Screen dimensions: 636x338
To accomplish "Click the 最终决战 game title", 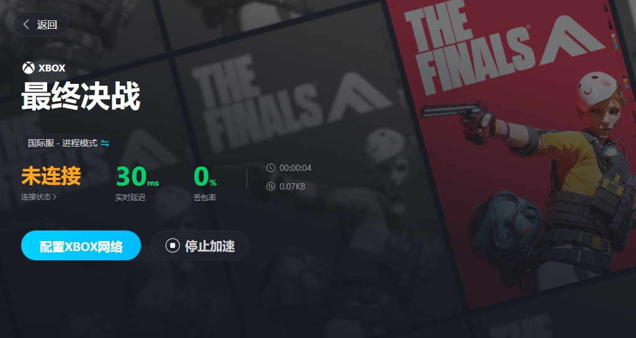I will pos(81,96).
